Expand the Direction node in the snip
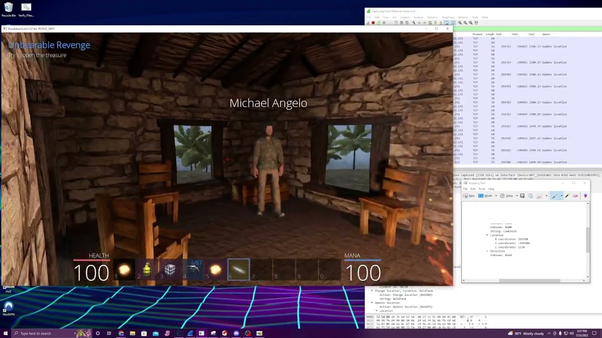The height and width of the screenshot is (338, 602). [487, 251]
